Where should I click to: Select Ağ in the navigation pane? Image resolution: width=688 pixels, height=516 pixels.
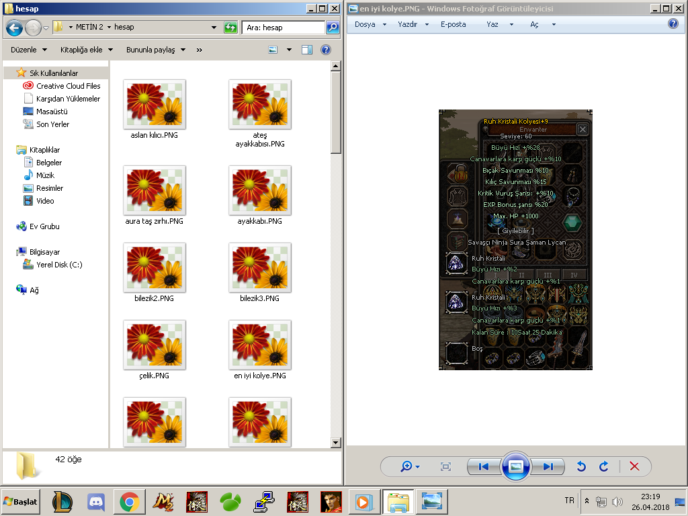pyautogui.click(x=34, y=290)
